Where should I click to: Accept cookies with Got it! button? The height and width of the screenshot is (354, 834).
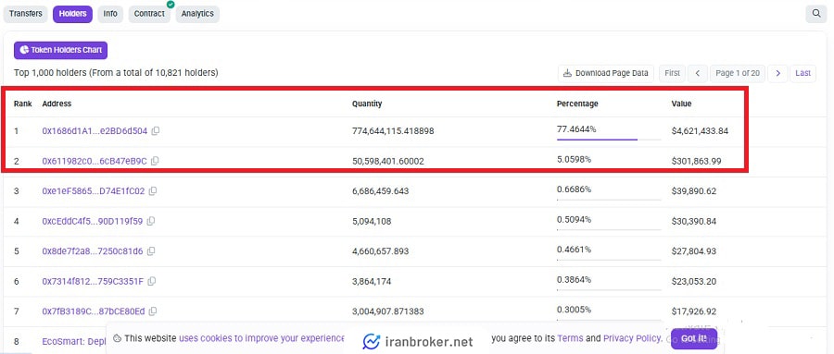694,338
